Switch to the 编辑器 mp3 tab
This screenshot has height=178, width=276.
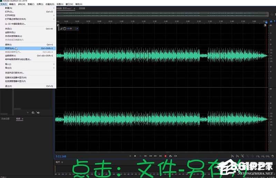tap(65, 8)
